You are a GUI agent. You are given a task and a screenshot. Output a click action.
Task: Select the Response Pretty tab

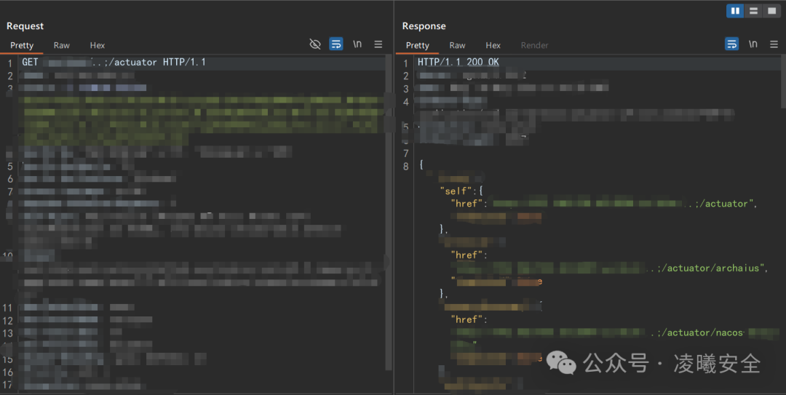418,45
